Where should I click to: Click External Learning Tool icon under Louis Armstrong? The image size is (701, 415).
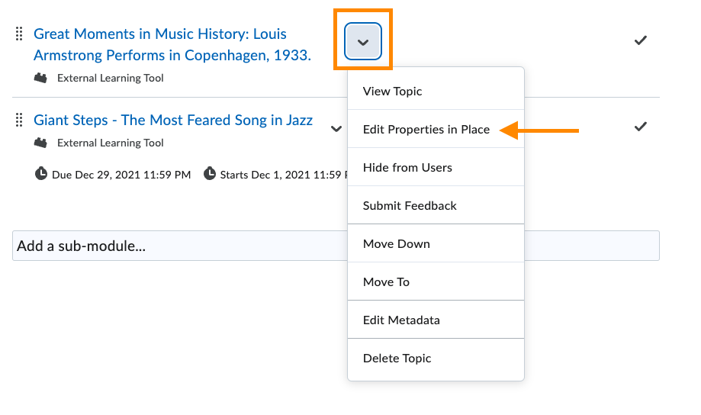coord(40,78)
